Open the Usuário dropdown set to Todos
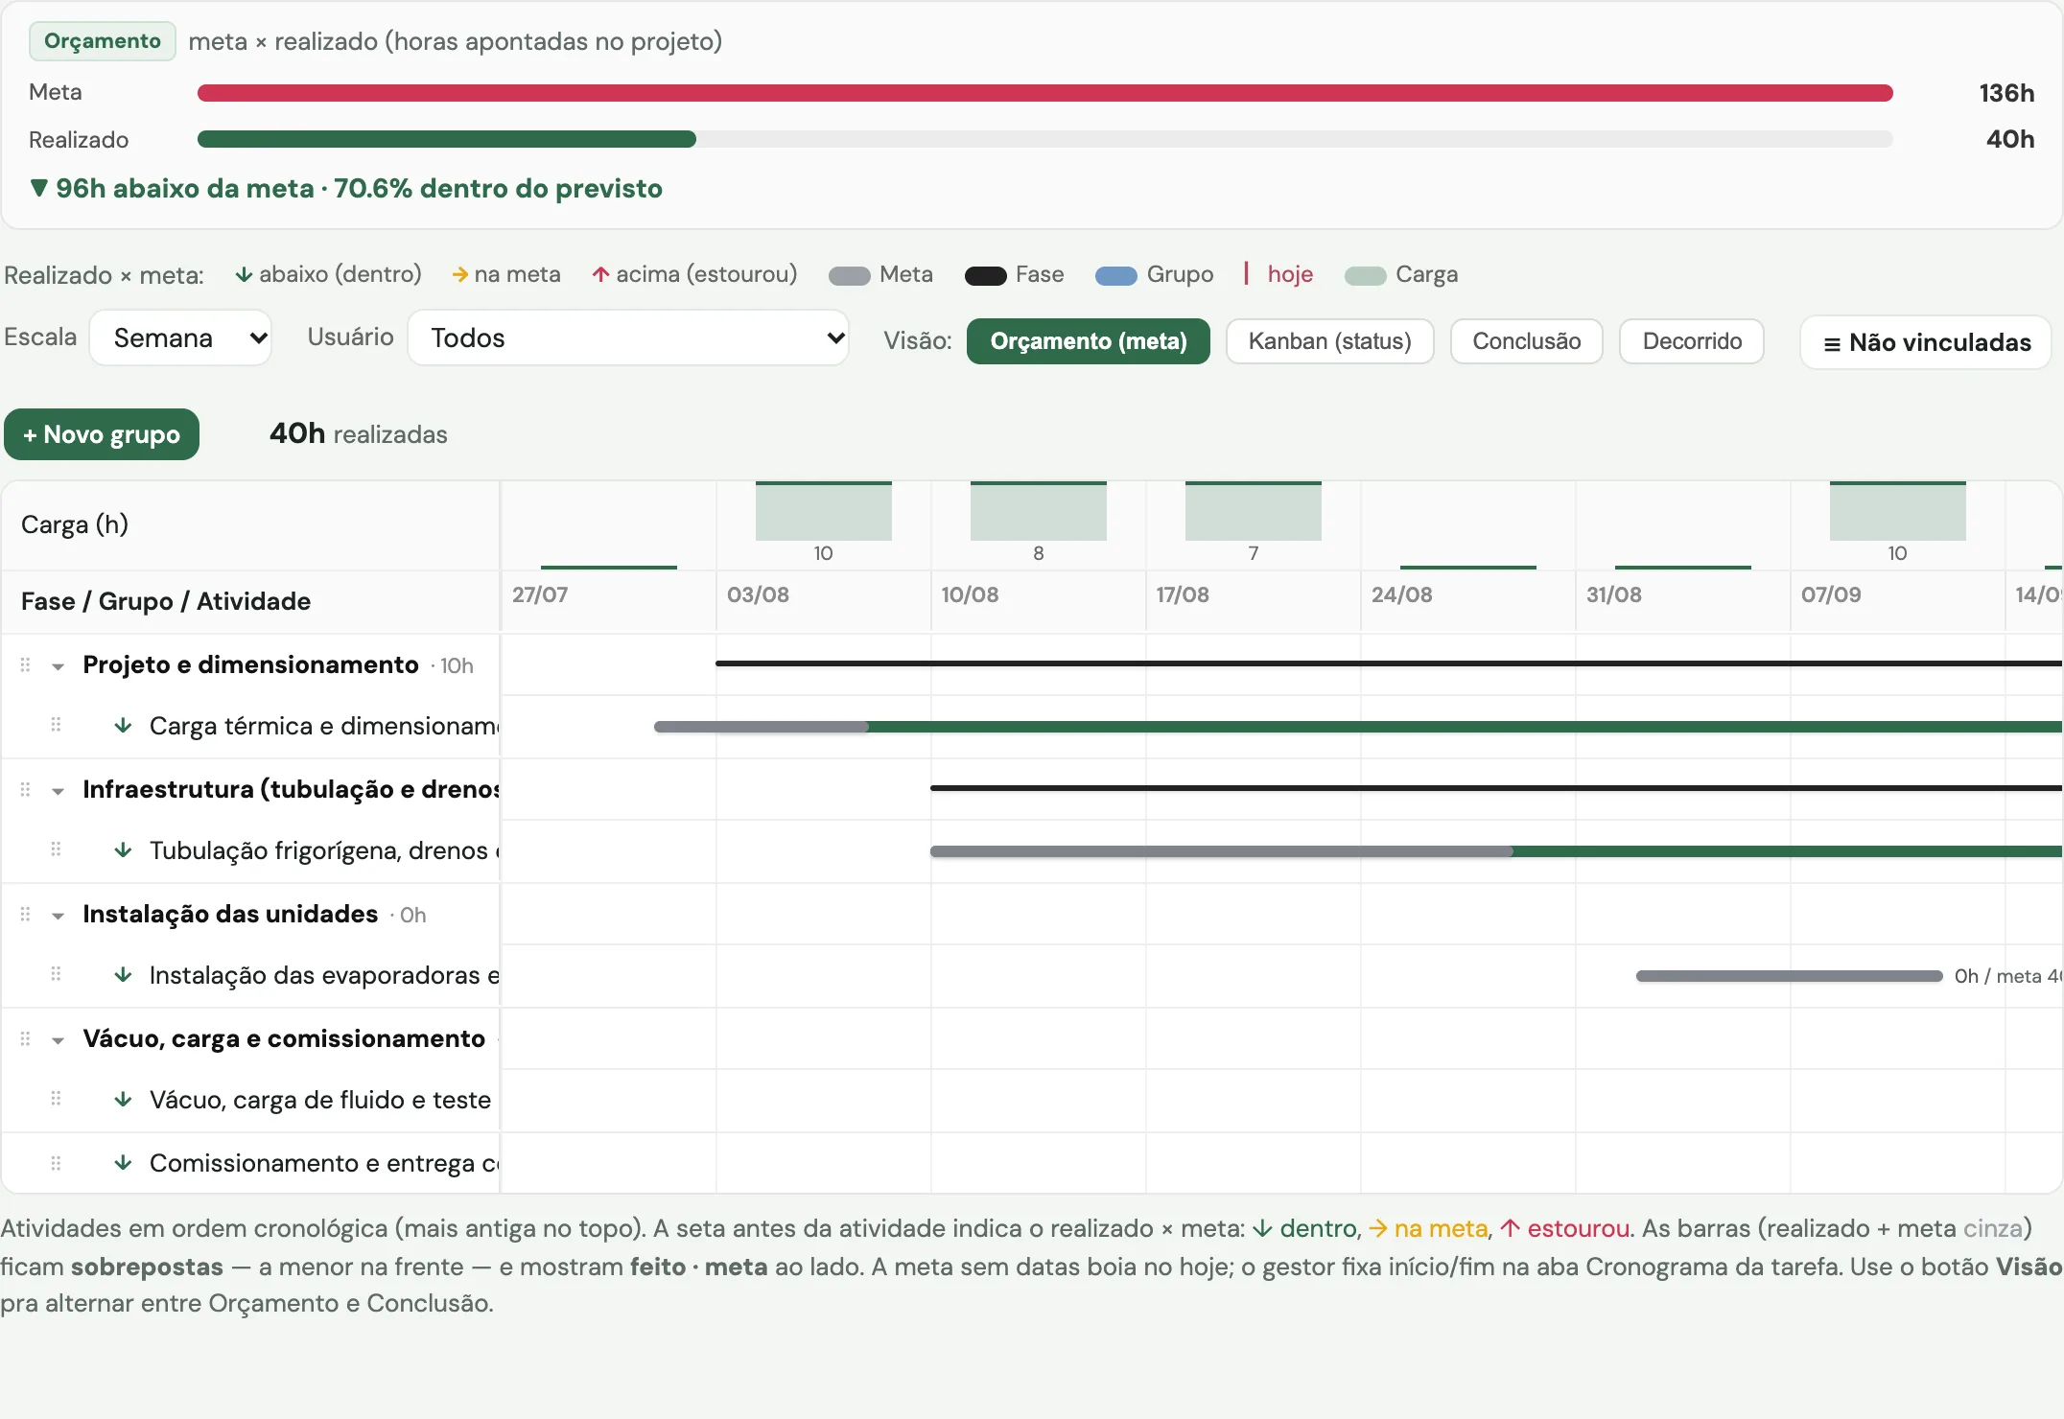 click(x=628, y=337)
